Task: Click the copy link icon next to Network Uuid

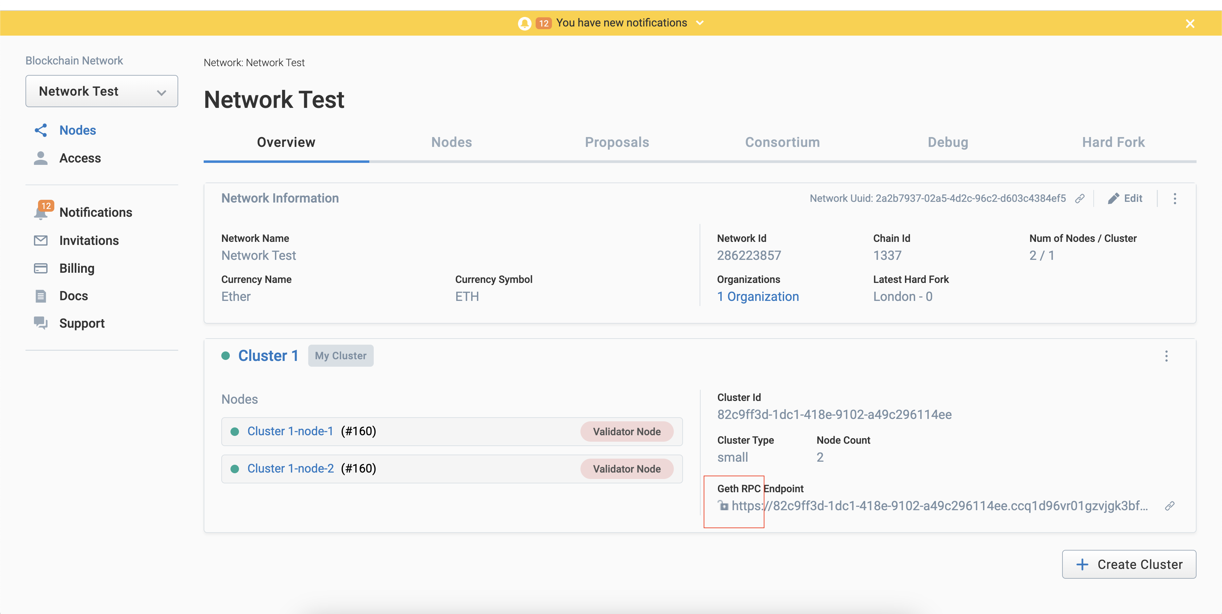Action: point(1081,198)
